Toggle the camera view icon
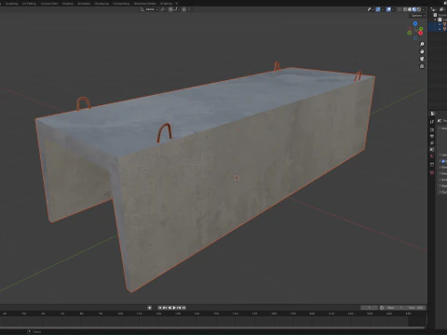Screen dimensions: 447x335 (422, 59)
